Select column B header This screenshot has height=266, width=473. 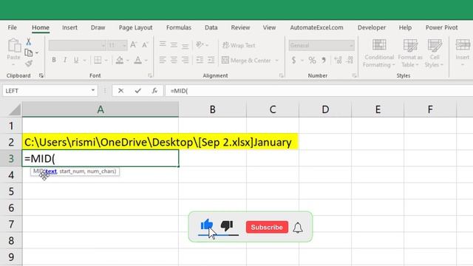(212, 109)
